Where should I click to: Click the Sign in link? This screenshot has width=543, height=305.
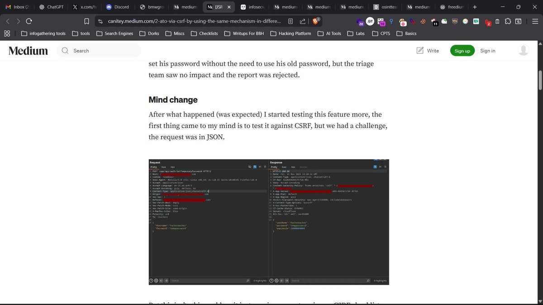(x=488, y=51)
